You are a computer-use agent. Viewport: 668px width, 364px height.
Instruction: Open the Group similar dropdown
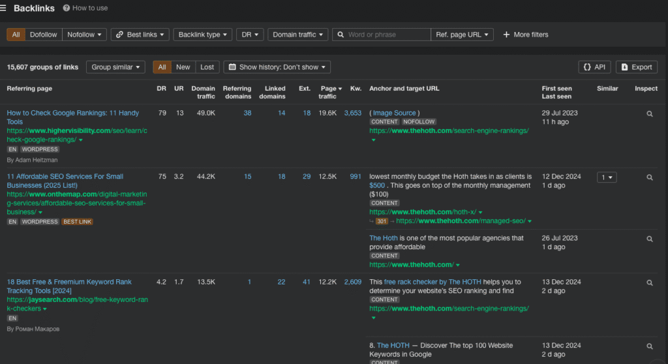click(115, 67)
